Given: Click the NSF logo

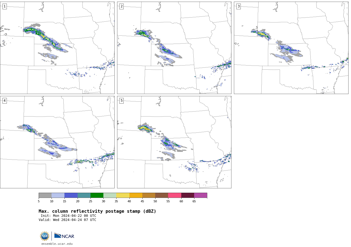Looking at the screenshot, I should [45, 236].
